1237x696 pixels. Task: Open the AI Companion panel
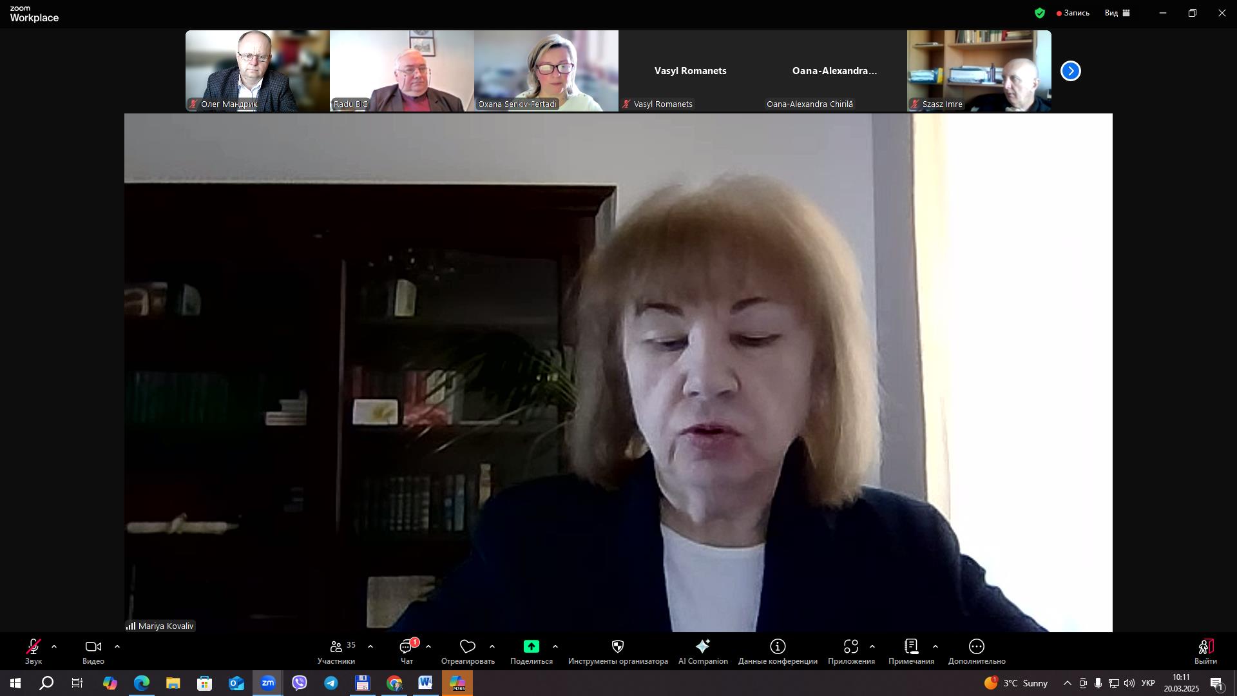pyautogui.click(x=702, y=646)
